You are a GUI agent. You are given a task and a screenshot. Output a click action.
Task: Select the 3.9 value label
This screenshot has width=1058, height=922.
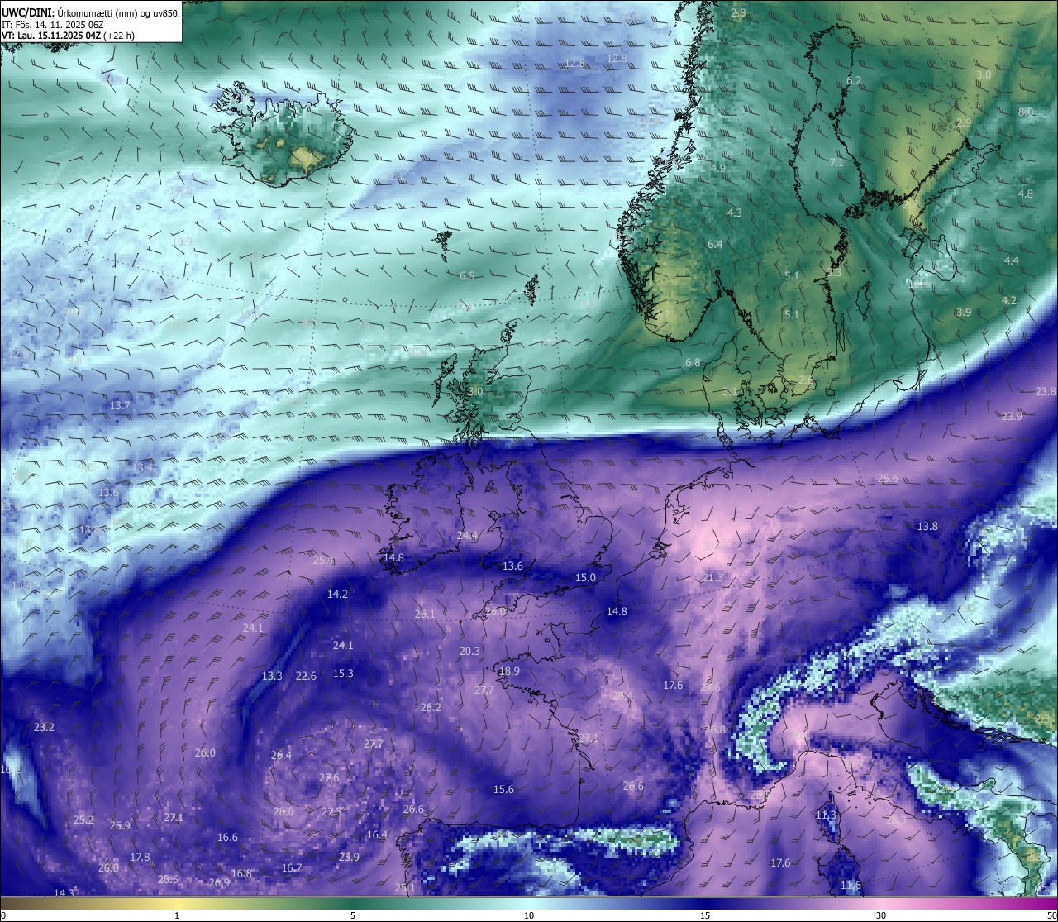(964, 313)
